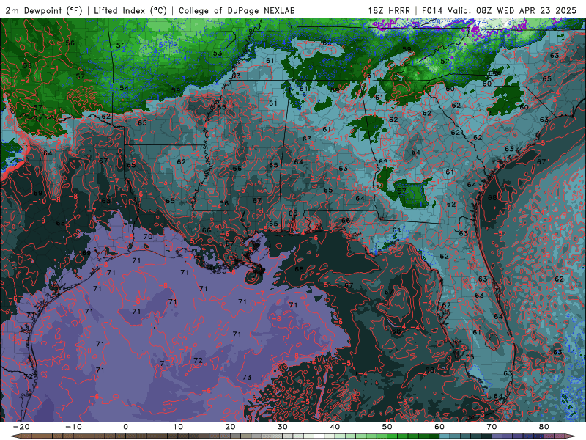Click the "Lifted Index (°C)" title text
The width and height of the screenshot is (586, 440).
coord(130,11)
